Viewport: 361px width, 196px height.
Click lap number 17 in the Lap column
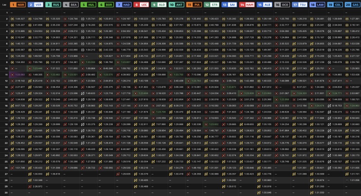(6, 112)
